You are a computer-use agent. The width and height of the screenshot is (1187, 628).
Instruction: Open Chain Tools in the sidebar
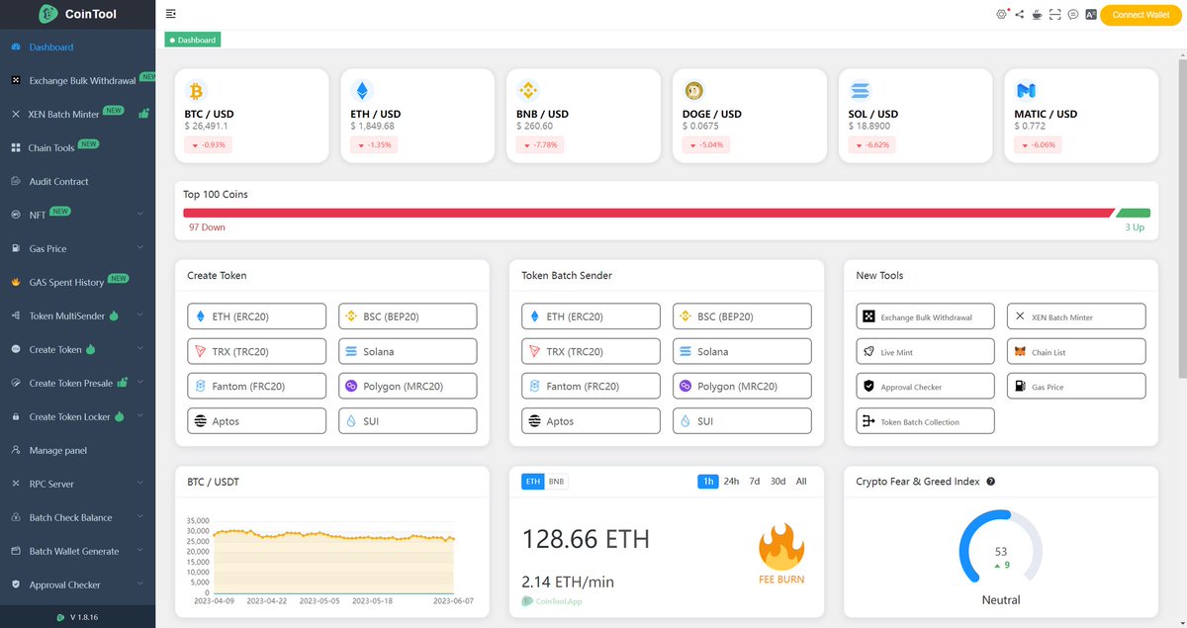77,148
